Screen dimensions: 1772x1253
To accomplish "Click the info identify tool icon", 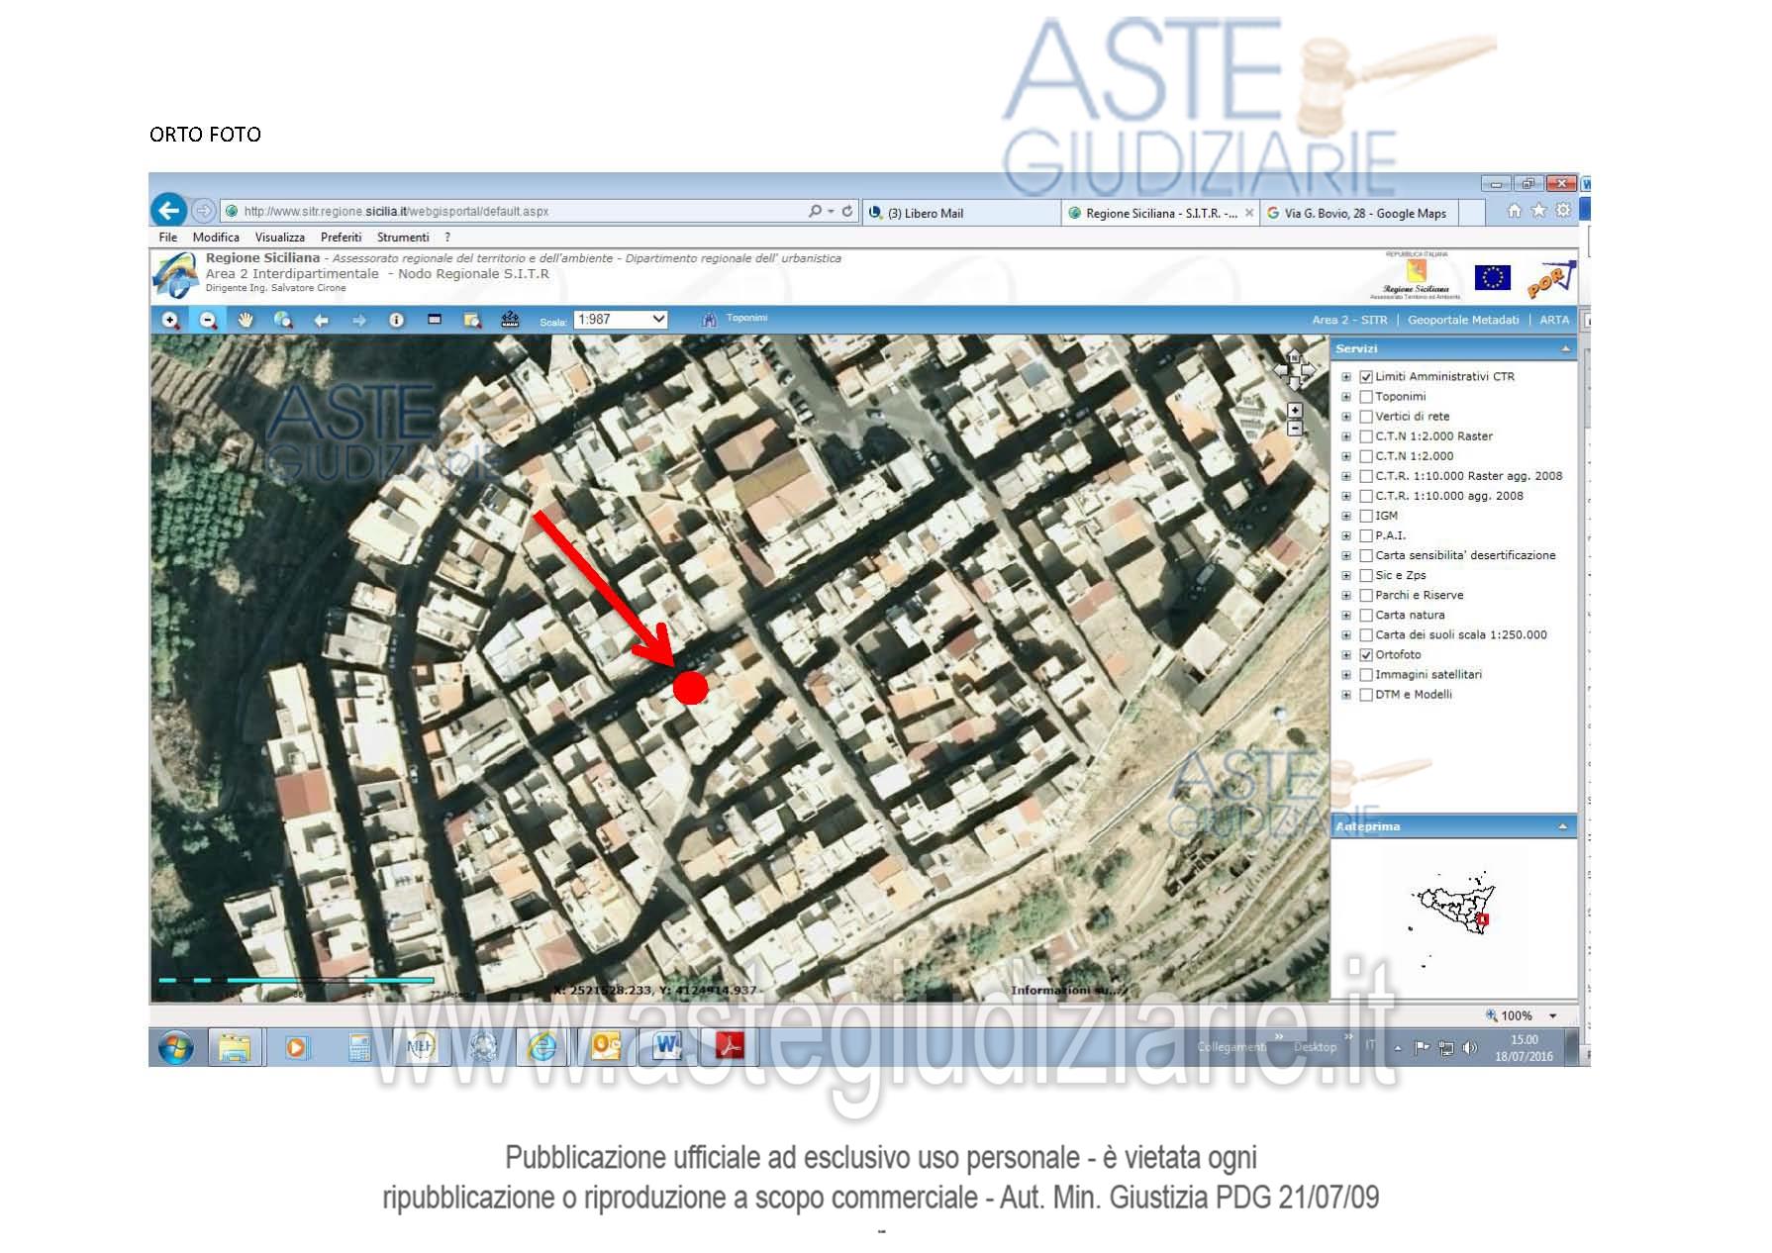I will tap(396, 320).
